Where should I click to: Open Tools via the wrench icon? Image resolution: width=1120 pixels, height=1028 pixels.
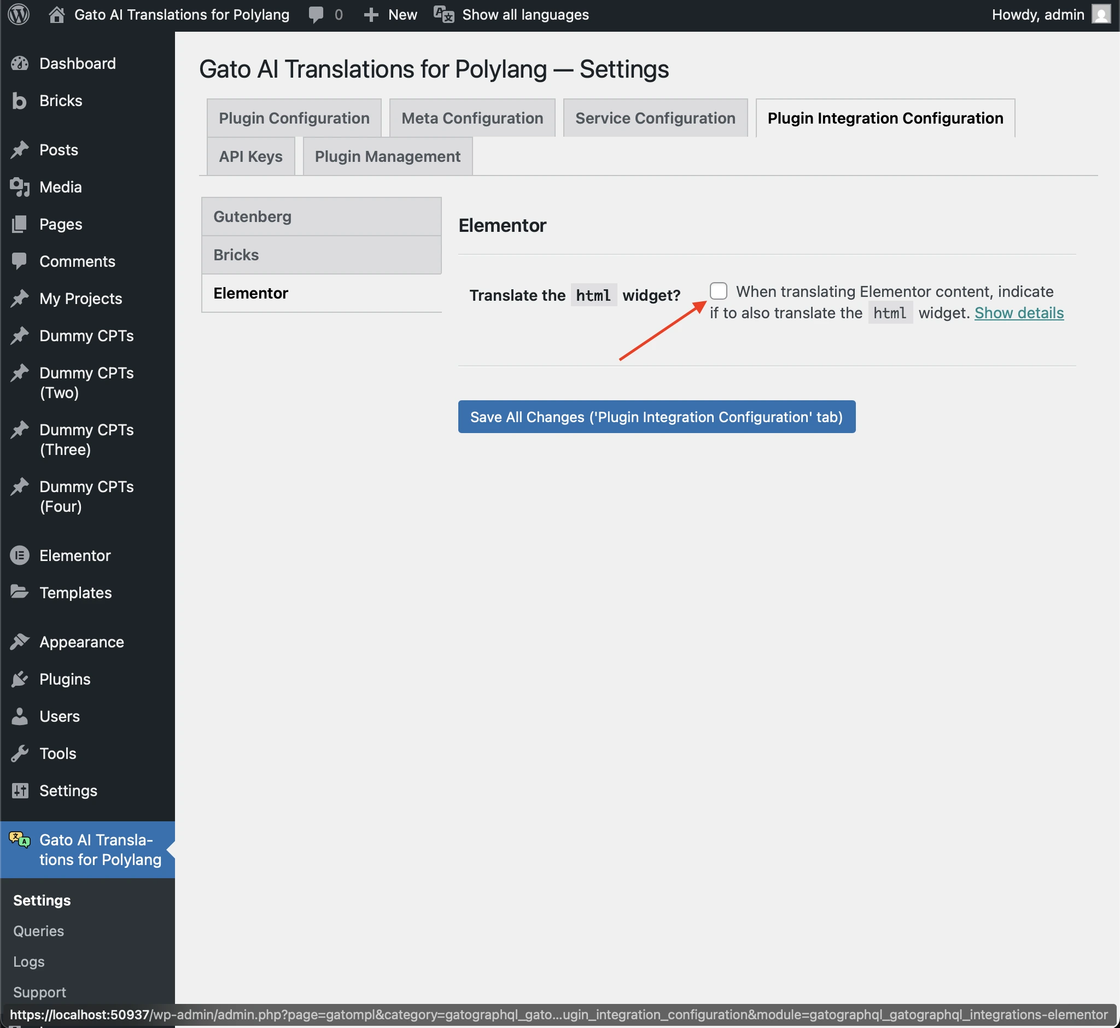19,753
